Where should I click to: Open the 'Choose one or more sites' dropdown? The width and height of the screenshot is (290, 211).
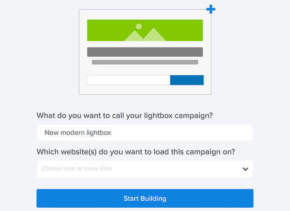(x=145, y=169)
